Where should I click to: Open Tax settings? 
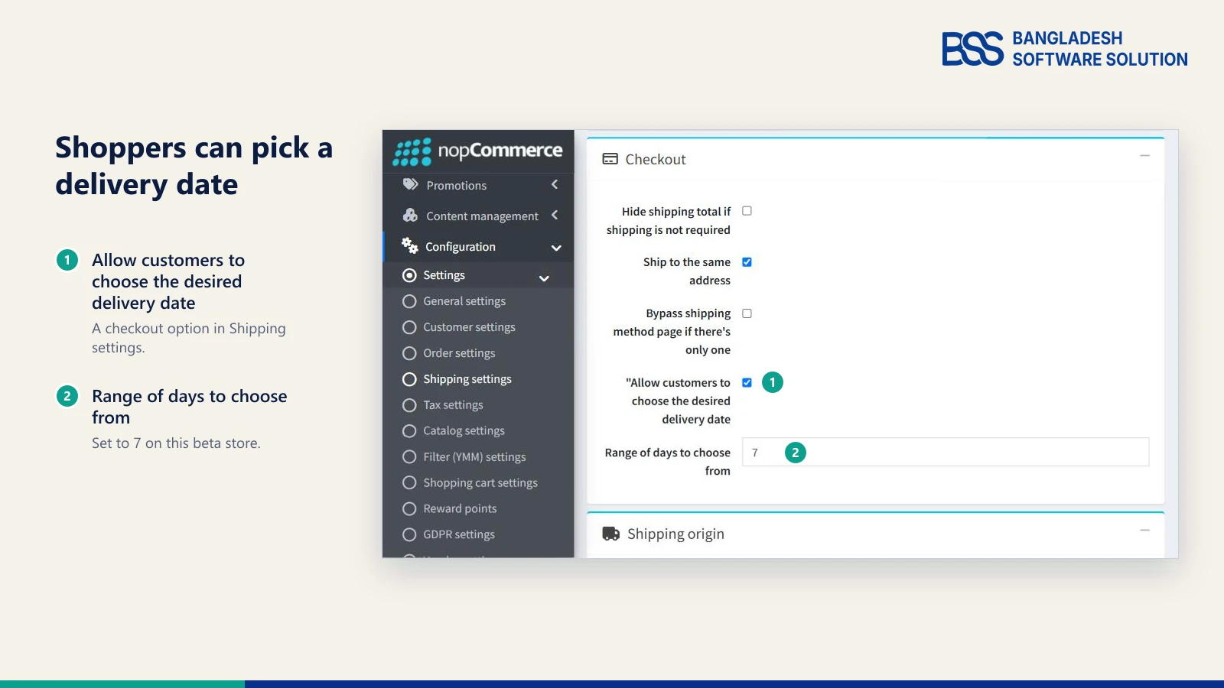click(453, 405)
